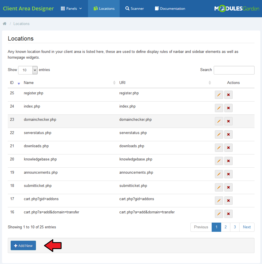Delete the domain=transfer cart location
Screen dimensions: 262x264
(x=228, y=214)
